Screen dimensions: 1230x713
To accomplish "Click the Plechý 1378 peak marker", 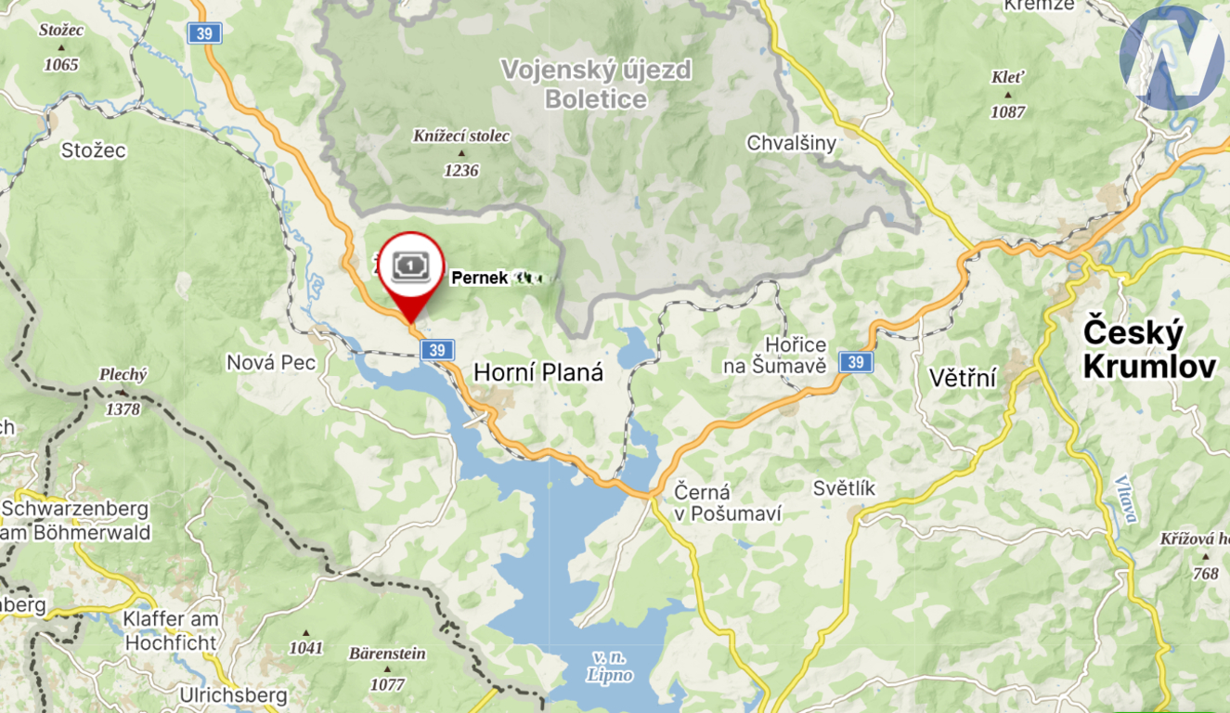I will click(123, 391).
